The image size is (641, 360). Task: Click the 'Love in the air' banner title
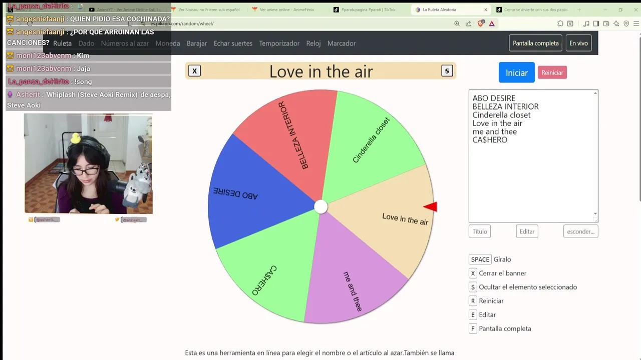(x=321, y=71)
